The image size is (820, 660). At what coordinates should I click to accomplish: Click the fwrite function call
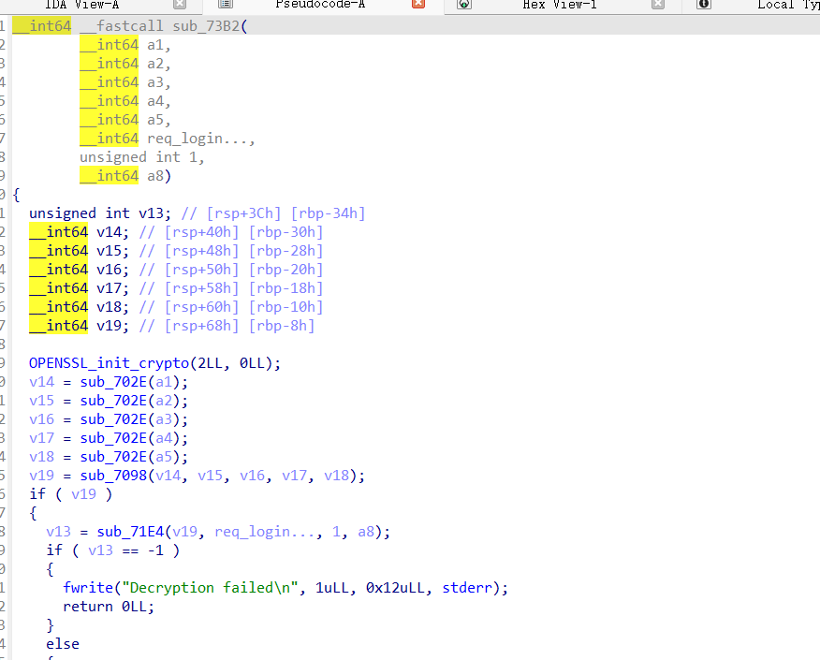pos(88,588)
